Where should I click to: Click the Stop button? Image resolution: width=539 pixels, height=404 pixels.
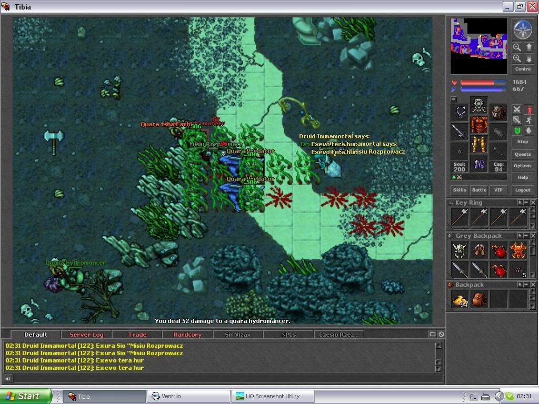[x=523, y=142]
